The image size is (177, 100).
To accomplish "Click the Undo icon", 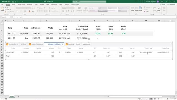I will [x=15, y=2].
